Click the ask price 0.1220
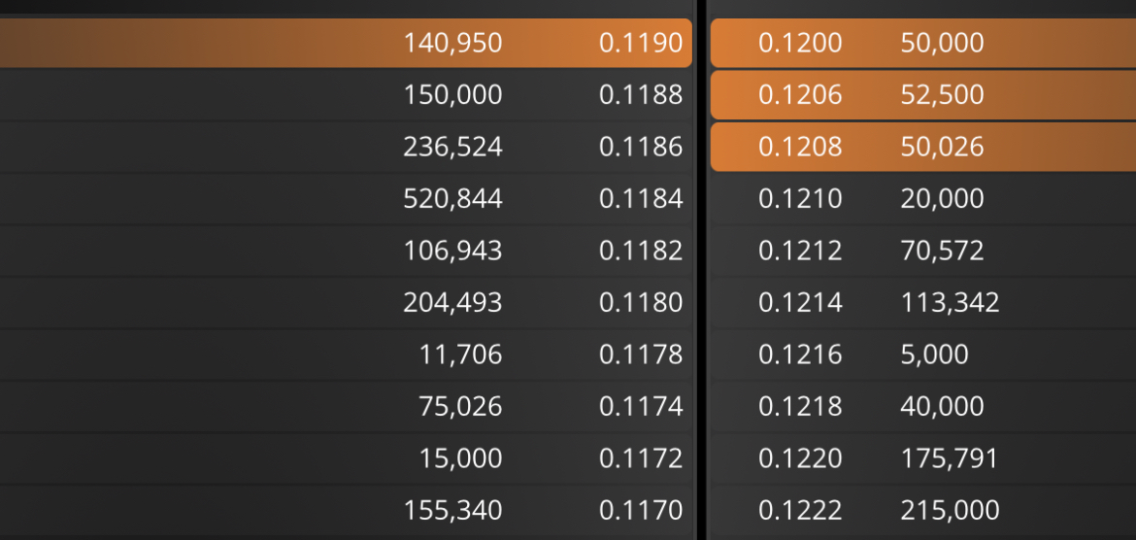 pos(801,458)
